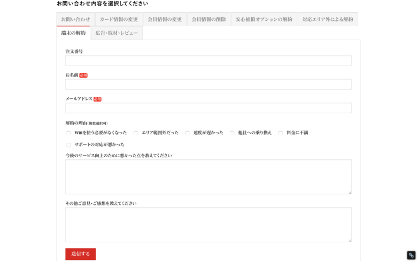Tick the 料金に不満 checkbox
Viewport: 417px width, 261px height.
pyautogui.click(x=281, y=133)
